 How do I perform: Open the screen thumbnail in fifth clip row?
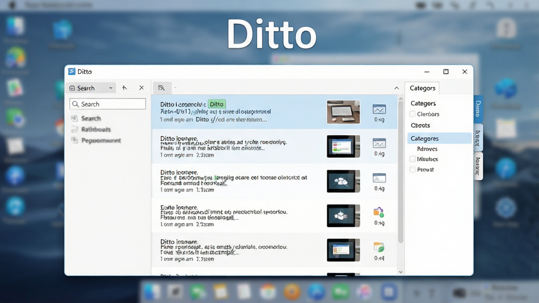pyautogui.click(x=343, y=250)
